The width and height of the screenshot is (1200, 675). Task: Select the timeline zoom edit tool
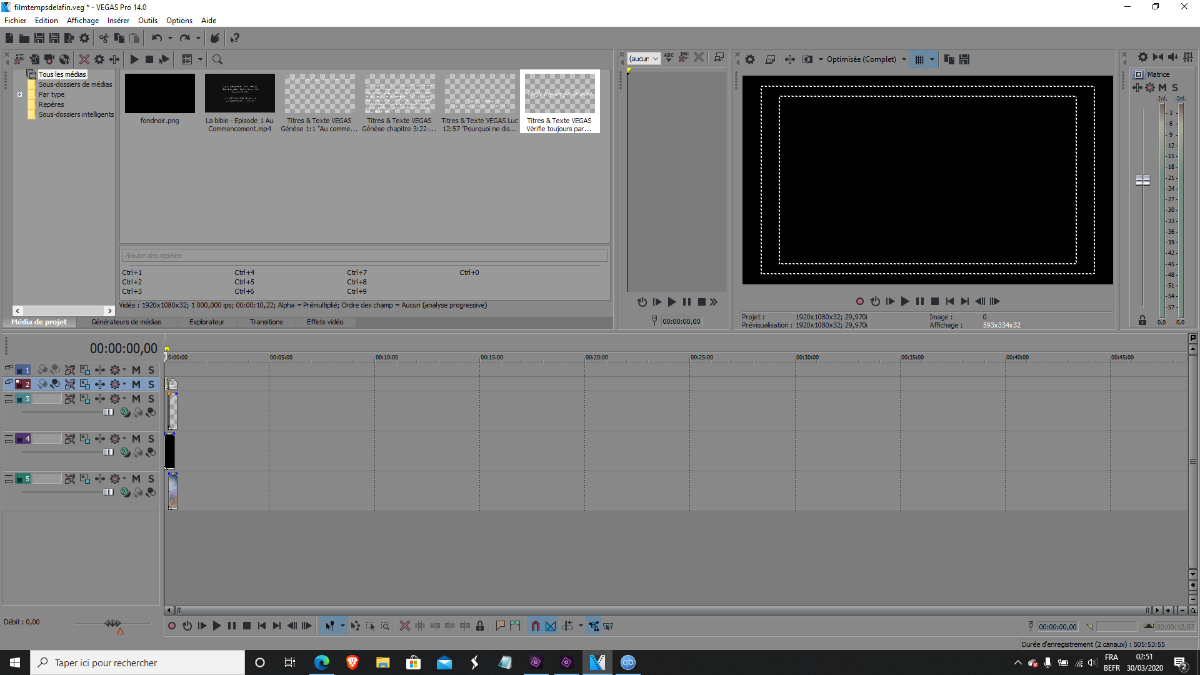pyautogui.click(x=385, y=626)
